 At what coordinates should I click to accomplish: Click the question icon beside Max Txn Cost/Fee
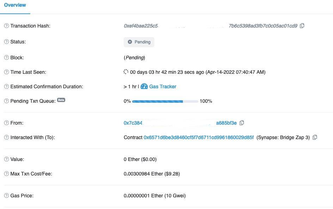click(6, 174)
